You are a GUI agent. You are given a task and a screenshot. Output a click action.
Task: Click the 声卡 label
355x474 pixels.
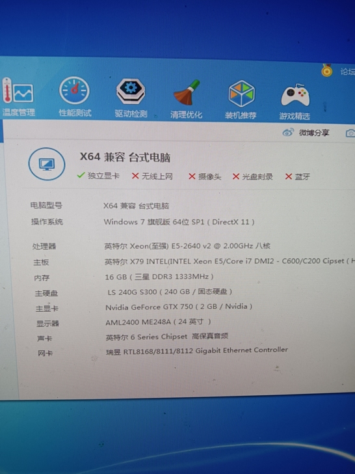pos(45,339)
